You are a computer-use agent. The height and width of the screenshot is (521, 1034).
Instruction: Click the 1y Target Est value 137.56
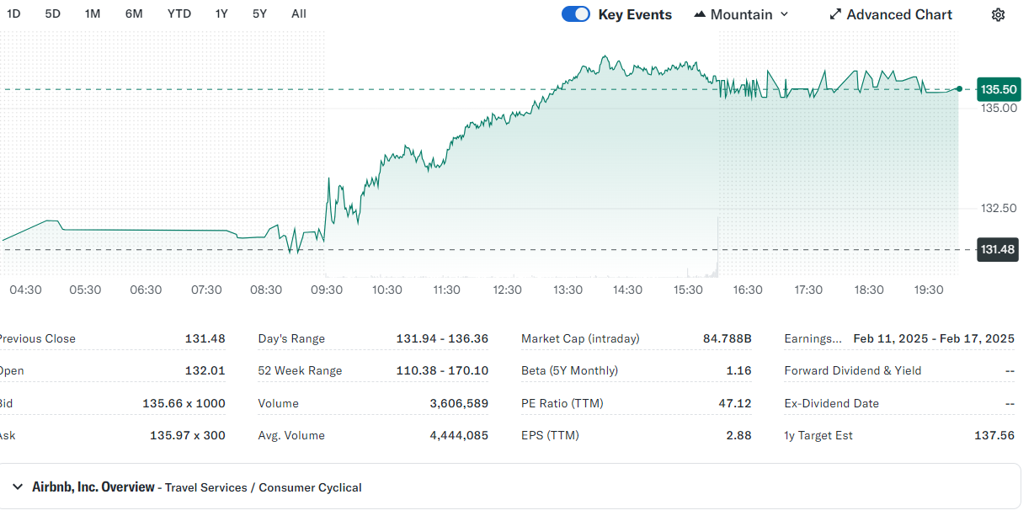[994, 435]
